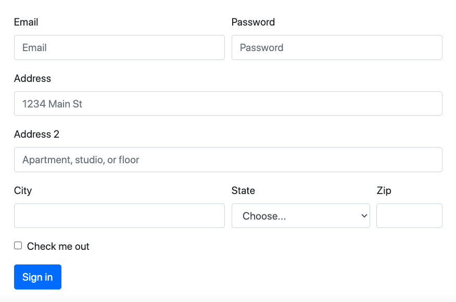Click the Address label heading
The width and height of the screenshot is (456, 302).
point(32,78)
